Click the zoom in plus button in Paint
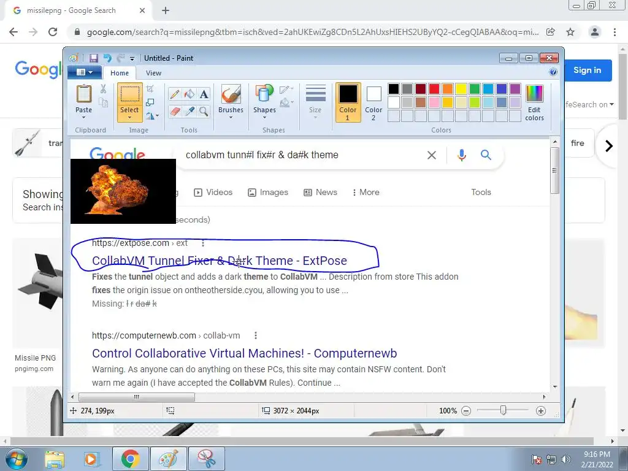628x471 pixels. pos(541,411)
